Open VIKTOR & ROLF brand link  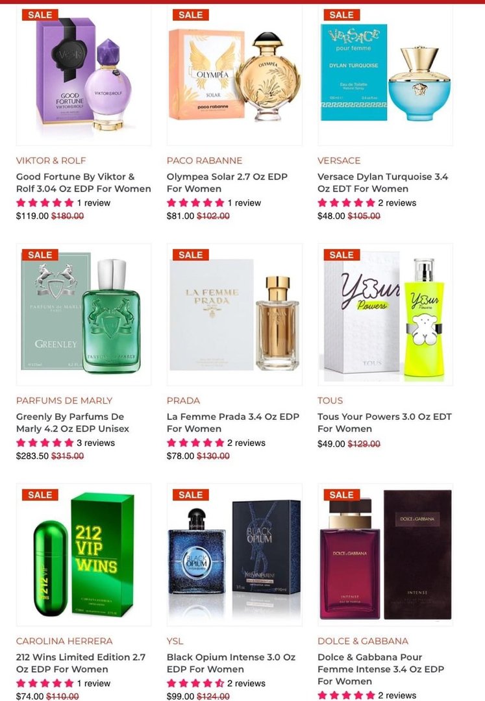[51, 160]
